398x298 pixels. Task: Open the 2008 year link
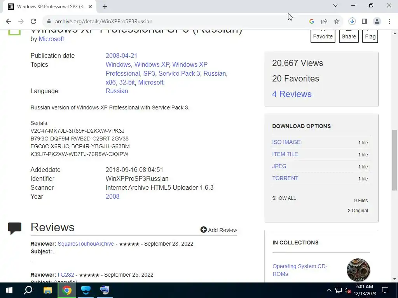coord(112,196)
